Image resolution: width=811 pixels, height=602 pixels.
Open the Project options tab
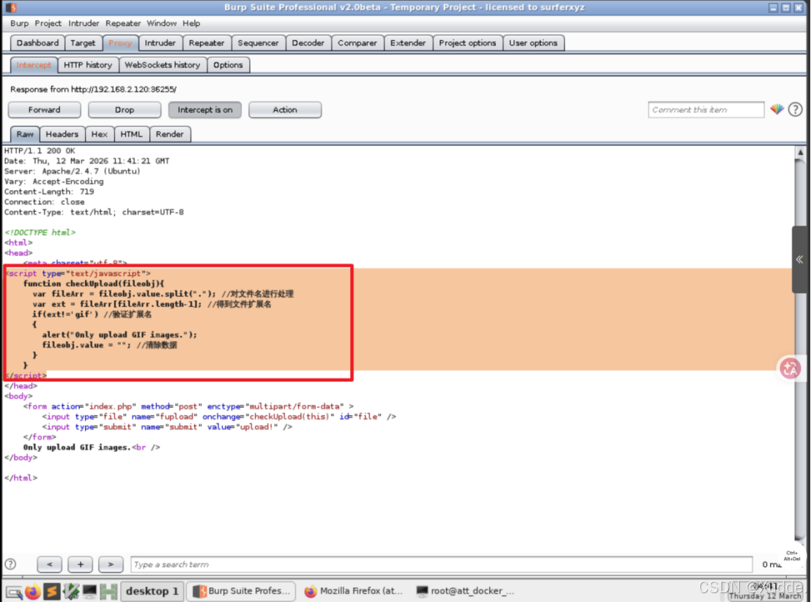coord(467,43)
